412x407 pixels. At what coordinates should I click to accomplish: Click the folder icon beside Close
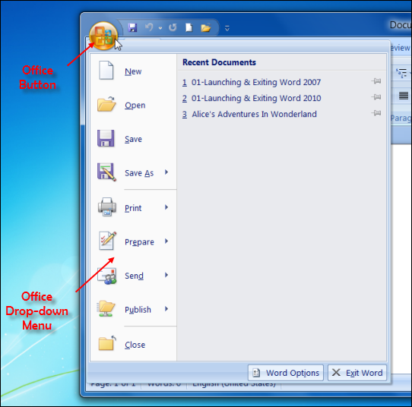(107, 343)
